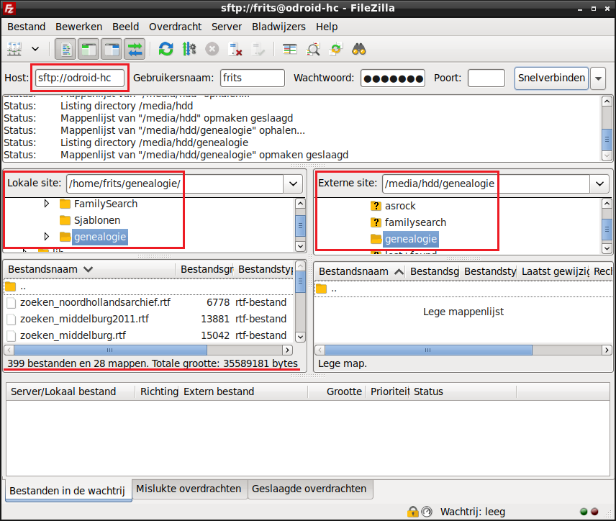The width and height of the screenshot is (616, 521).
Task: Toggle transfer queue display
Action: [135, 50]
